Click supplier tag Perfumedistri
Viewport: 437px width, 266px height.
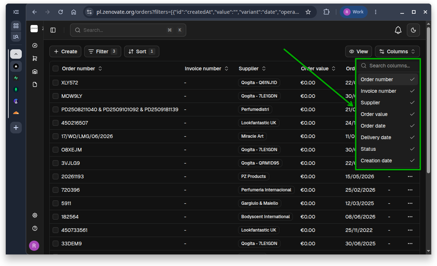pos(255,109)
